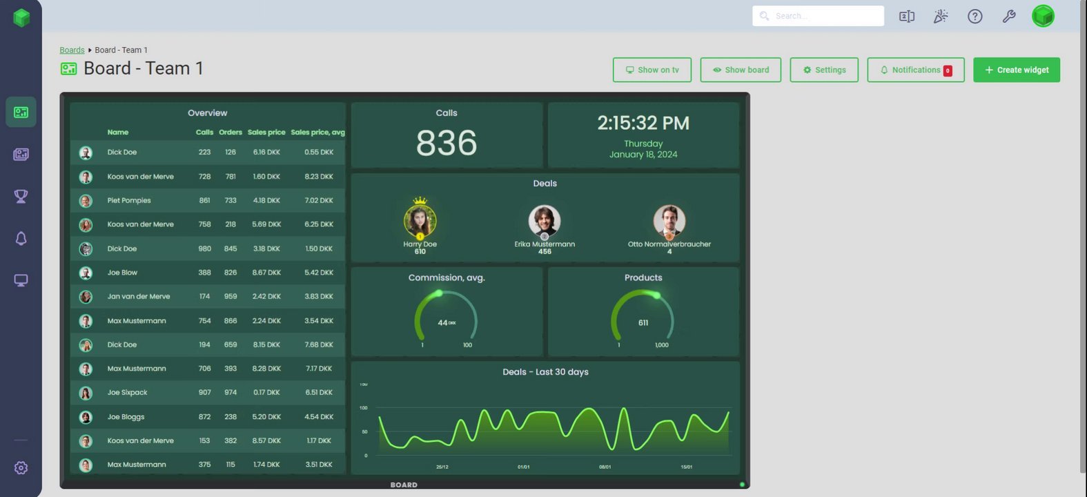The width and height of the screenshot is (1087, 497).
Task: Open the bell notifications sidebar icon
Action: [21, 239]
